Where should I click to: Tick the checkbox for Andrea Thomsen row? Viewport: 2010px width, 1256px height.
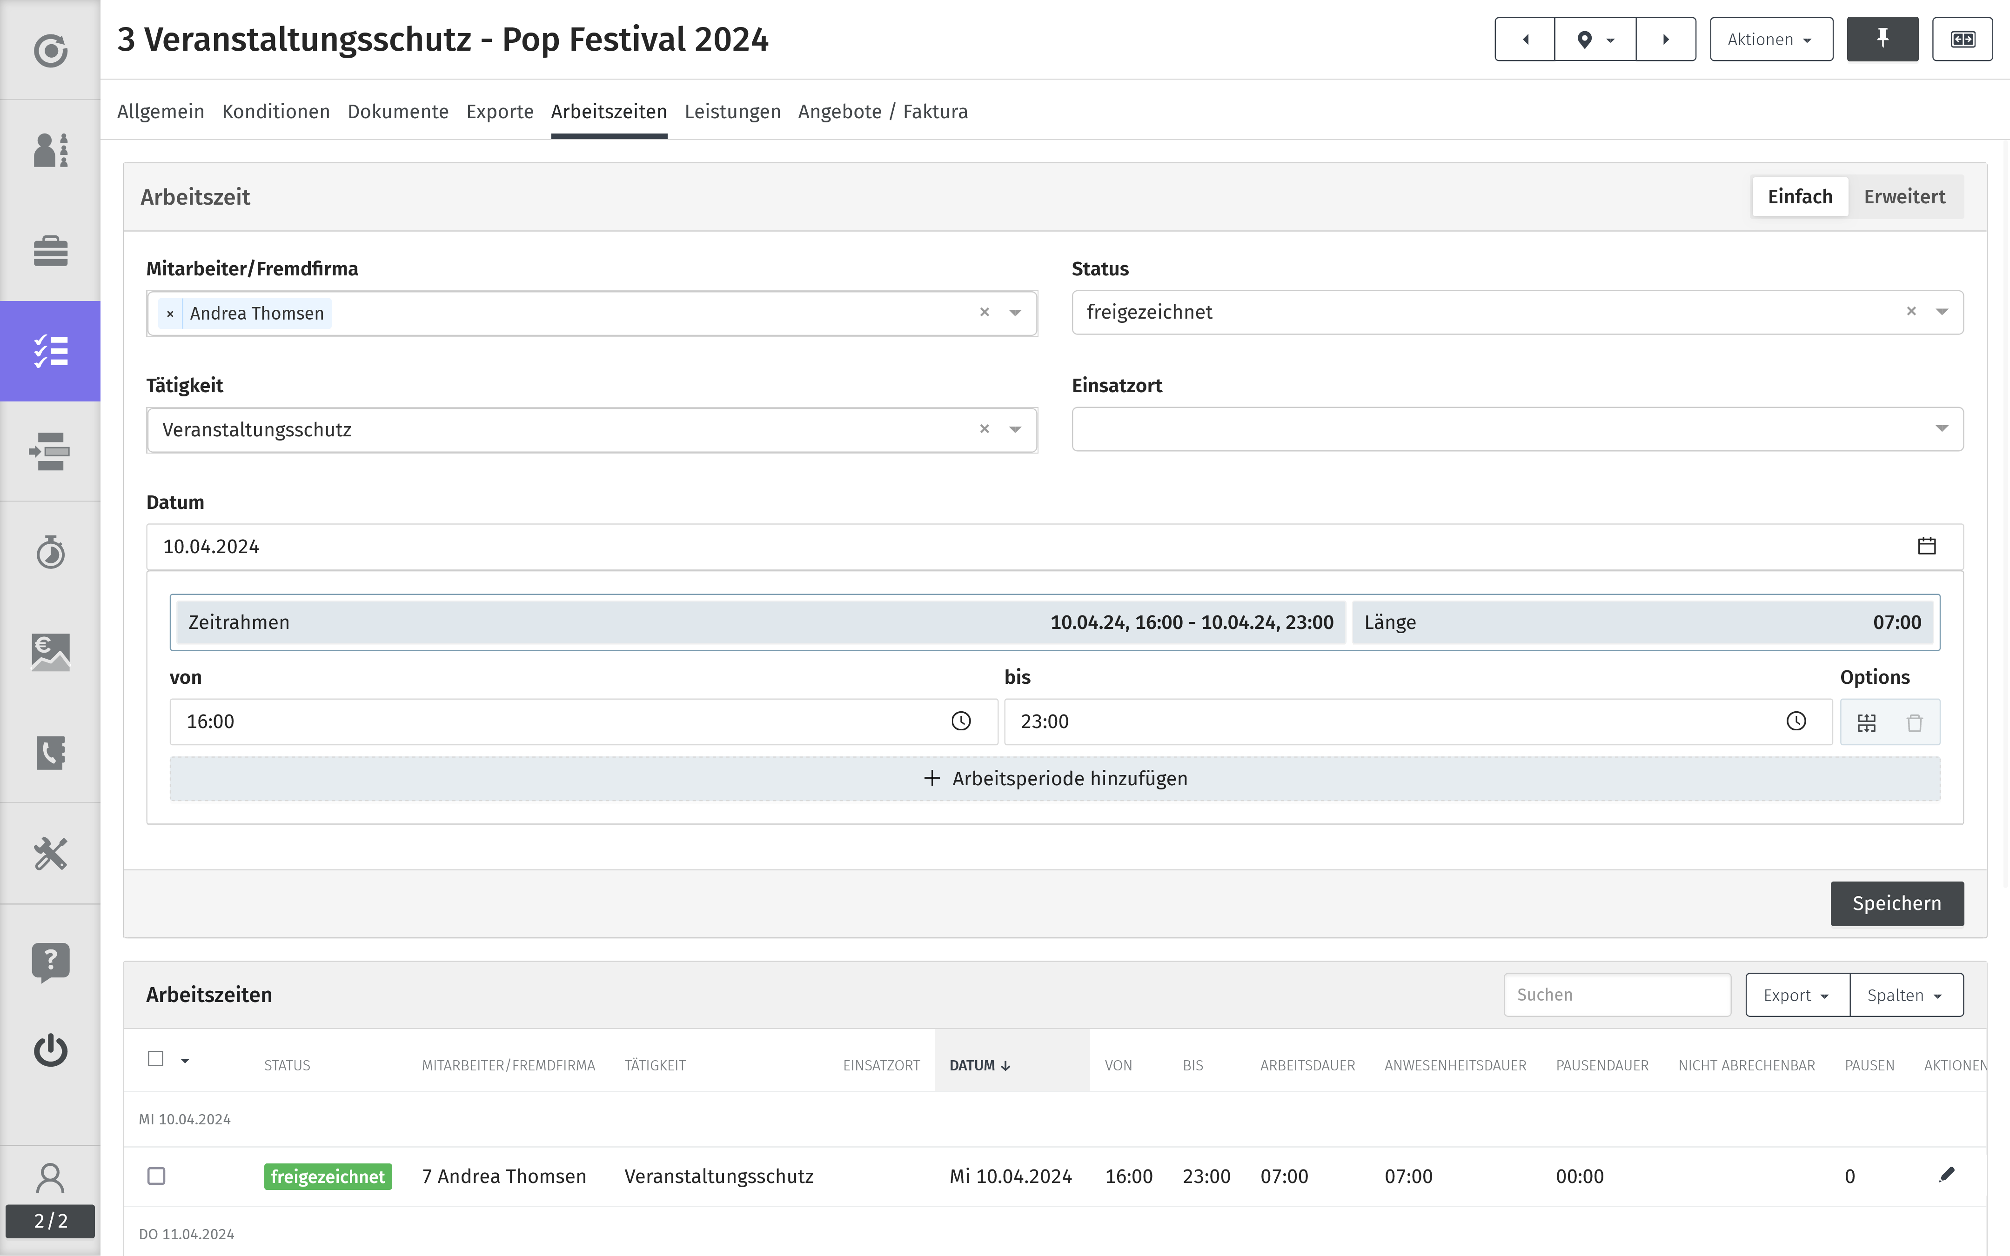[156, 1176]
